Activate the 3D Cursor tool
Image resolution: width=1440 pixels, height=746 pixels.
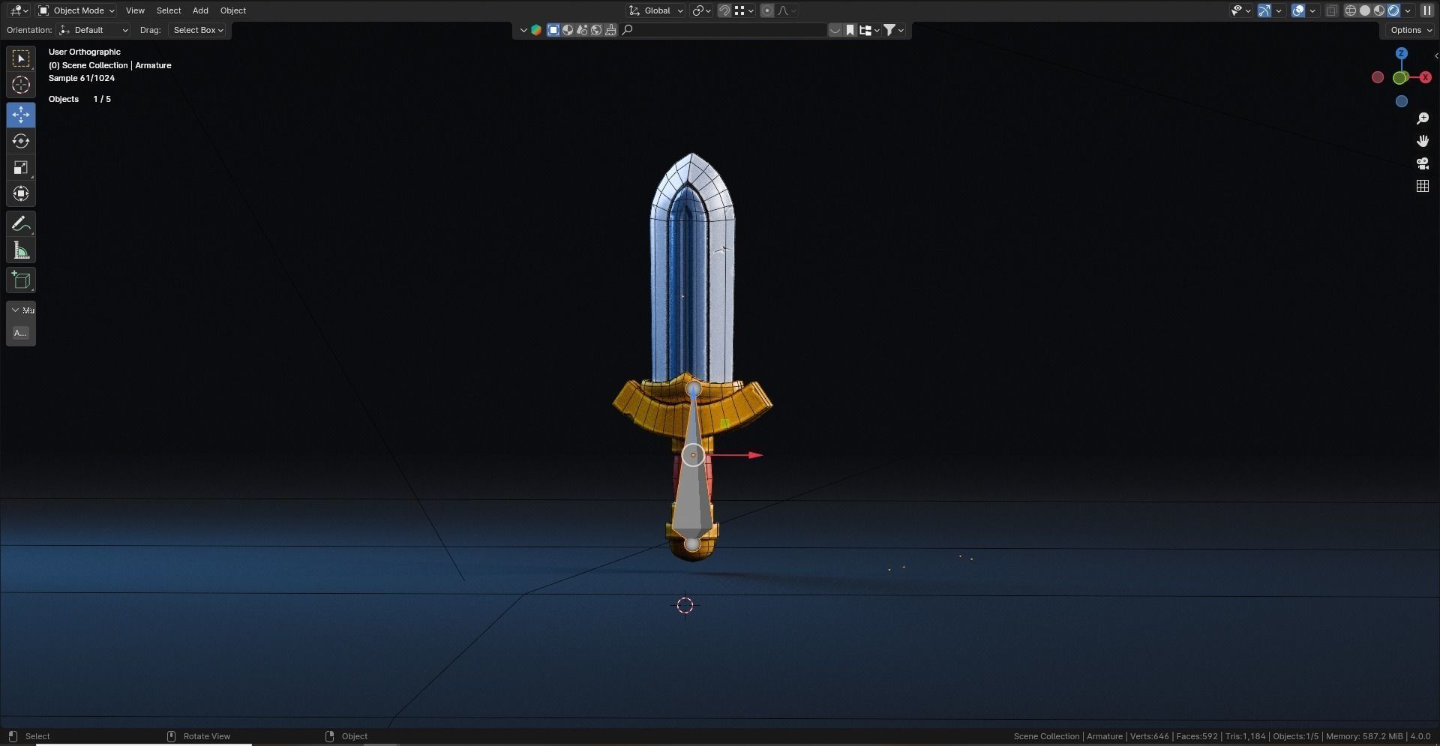21,85
